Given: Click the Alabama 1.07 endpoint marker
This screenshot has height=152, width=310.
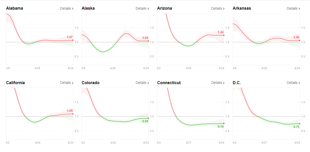Looking at the screenshot, I should click(x=73, y=40).
